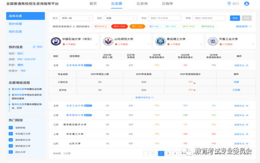Image resolution: width=260 pixels, height=163 pixels.
Task: Select 选择志愿 in sidebar menu
Action: [26, 16]
